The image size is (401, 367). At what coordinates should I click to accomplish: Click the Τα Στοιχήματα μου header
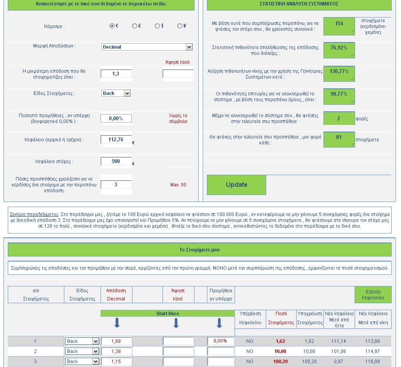pyautogui.click(x=200, y=249)
